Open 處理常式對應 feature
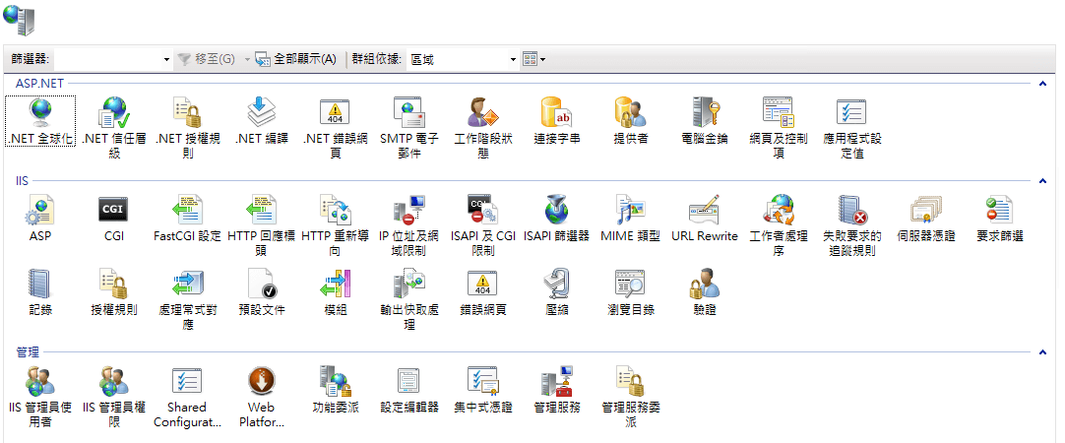This screenshot has width=1065, height=443. coord(188,299)
